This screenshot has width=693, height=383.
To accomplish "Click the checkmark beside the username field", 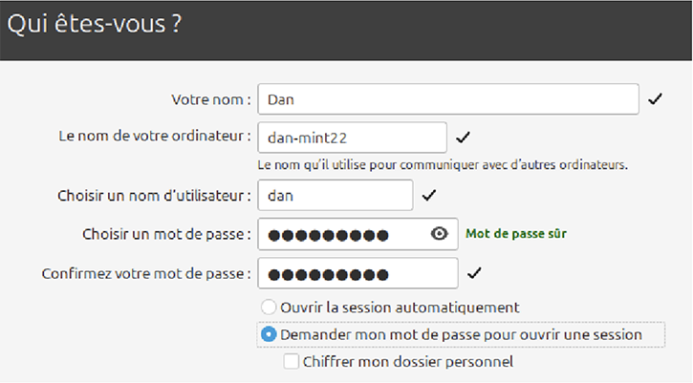I will pyautogui.click(x=428, y=196).
